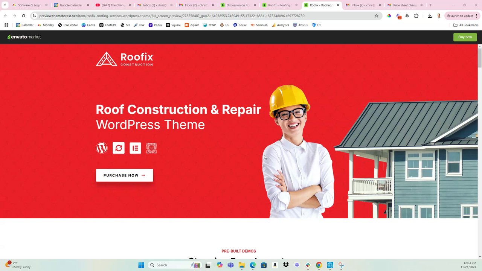Open the Windows Start menu

point(141,265)
